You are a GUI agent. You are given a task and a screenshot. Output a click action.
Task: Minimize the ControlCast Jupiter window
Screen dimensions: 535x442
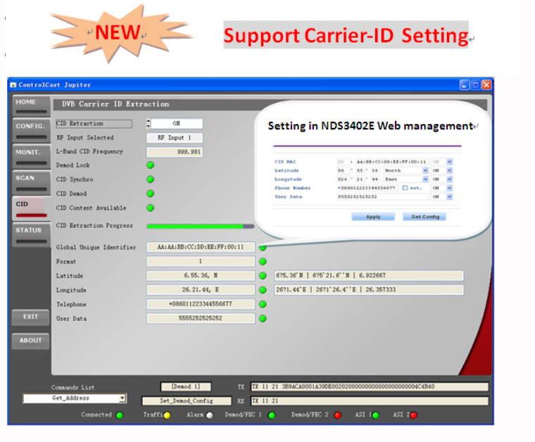pyautogui.click(x=465, y=84)
